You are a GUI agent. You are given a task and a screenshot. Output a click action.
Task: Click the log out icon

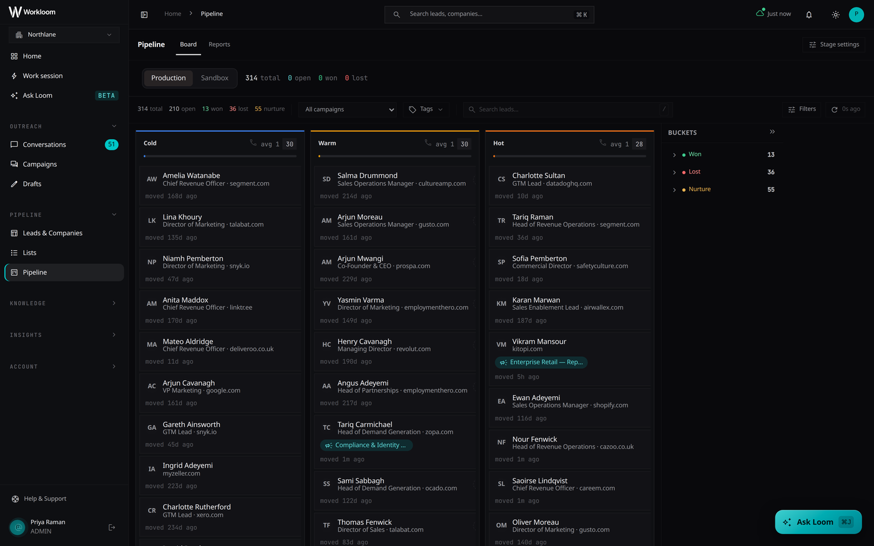tap(112, 527)
